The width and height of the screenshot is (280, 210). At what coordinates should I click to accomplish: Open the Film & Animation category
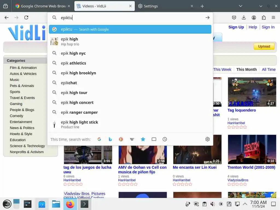[23, 68]
